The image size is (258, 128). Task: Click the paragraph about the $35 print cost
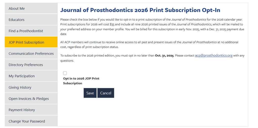(x=152, y=27)
